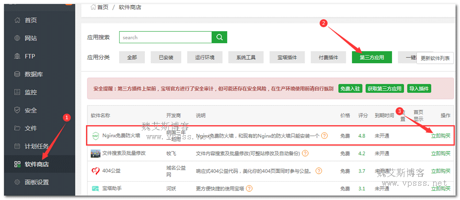Open the 文件 sidebar item
This screenshot has height=200, width=460.
point(40,128)
